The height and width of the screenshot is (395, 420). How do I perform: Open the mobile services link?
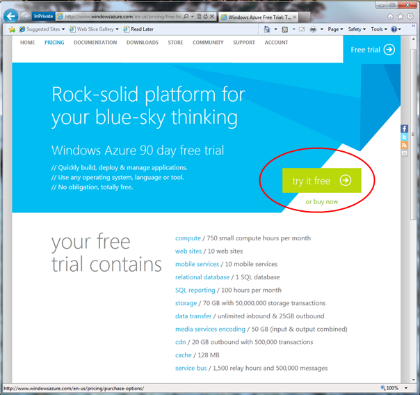pos(197,264)
